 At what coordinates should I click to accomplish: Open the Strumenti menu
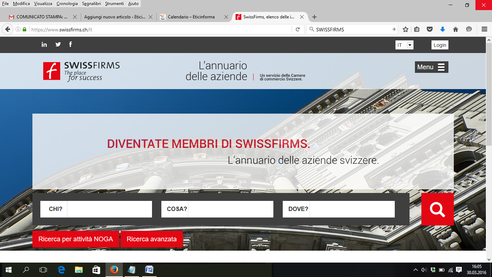(115, 4)
